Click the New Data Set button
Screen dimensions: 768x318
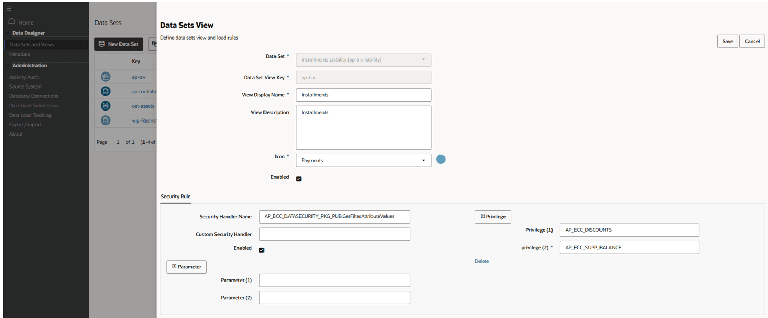119,44
